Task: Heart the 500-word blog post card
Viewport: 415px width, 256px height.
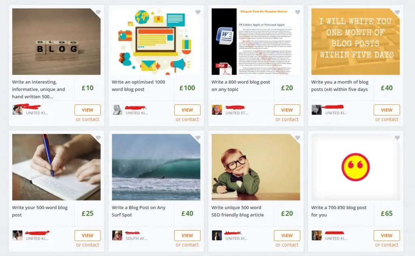Action: click(98, 138)
